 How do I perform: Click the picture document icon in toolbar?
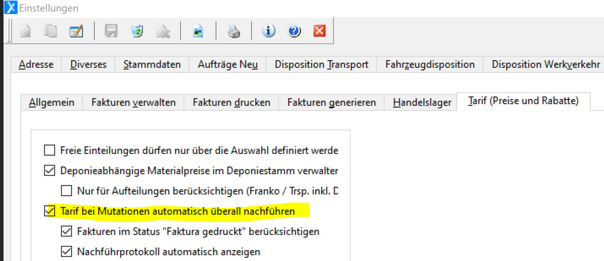(x=198, y=31)
